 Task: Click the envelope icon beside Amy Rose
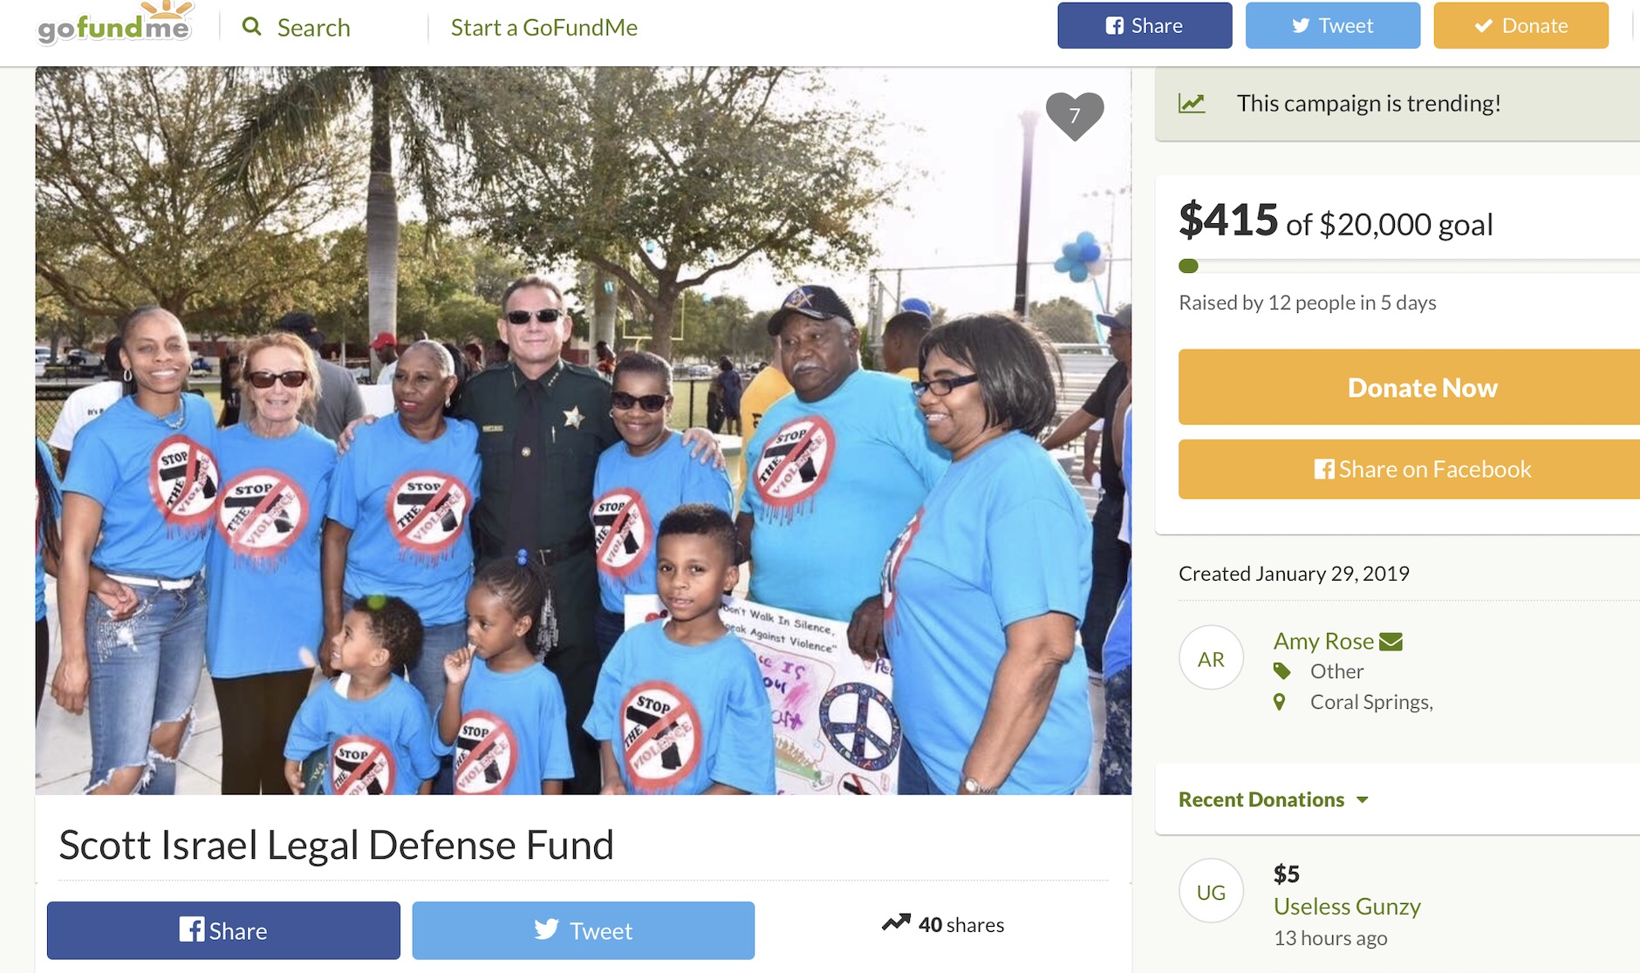coord(1391,642)
